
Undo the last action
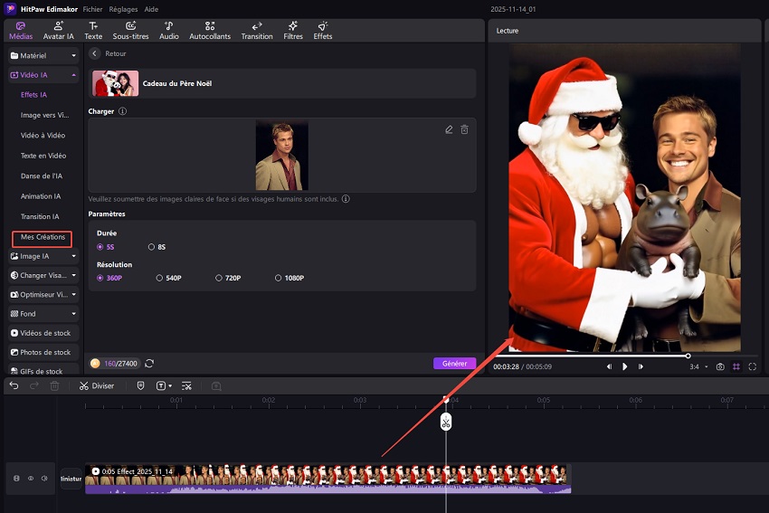[x=14, y=386]
